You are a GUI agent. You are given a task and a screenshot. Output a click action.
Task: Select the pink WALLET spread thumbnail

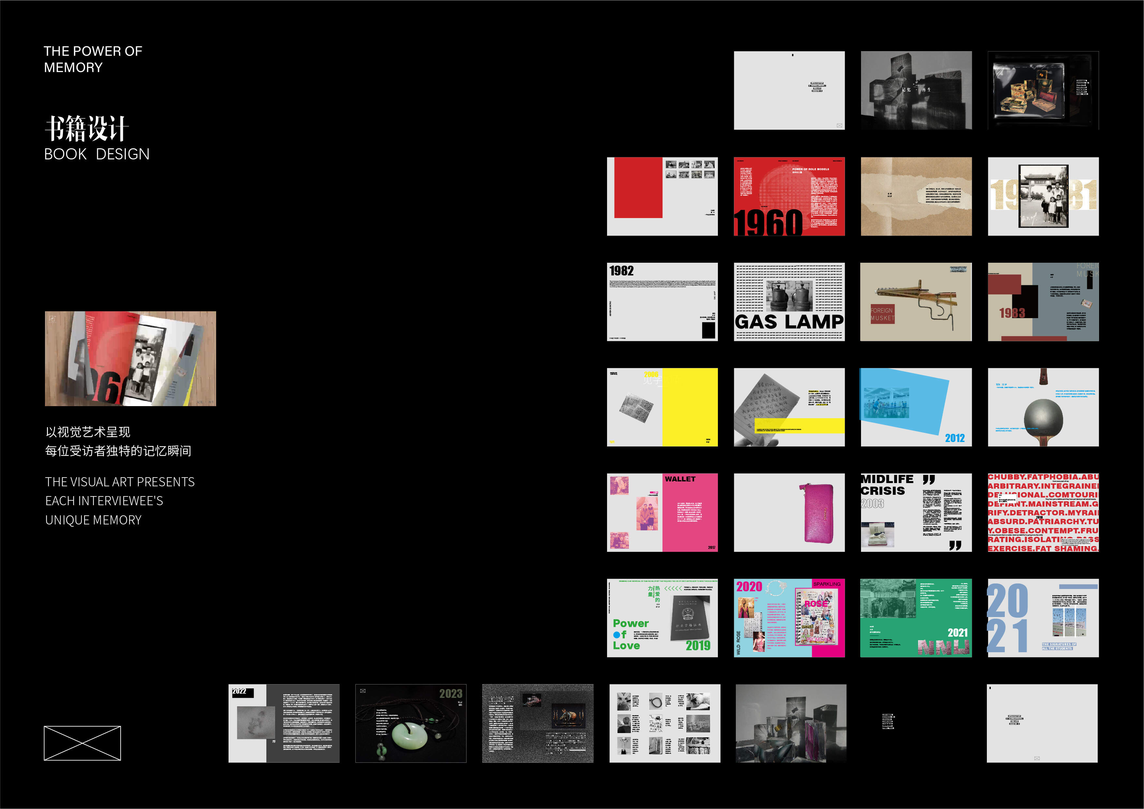(662, 513)
